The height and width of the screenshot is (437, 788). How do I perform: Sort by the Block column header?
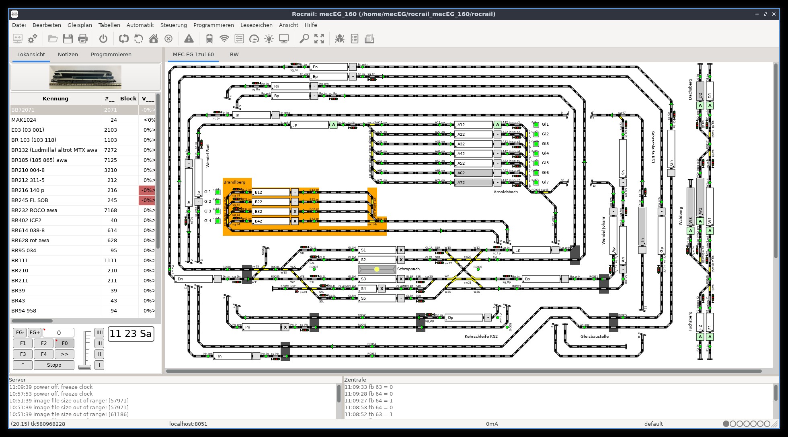[x=128, y=98]
